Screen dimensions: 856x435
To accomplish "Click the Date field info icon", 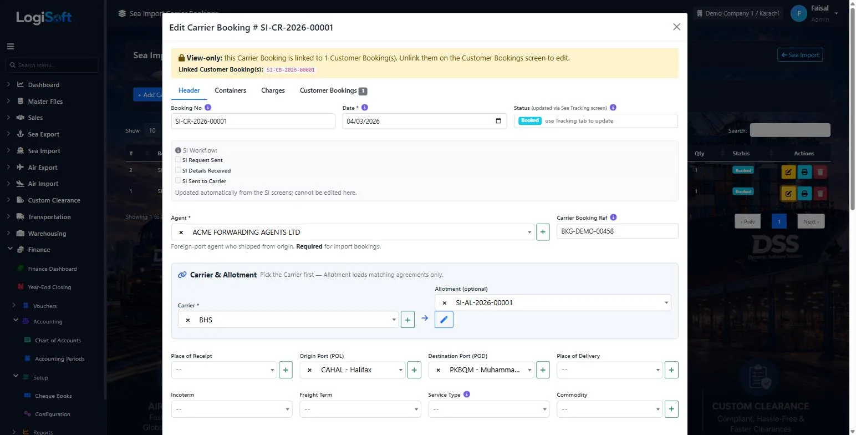I will [x=364, y=108].
